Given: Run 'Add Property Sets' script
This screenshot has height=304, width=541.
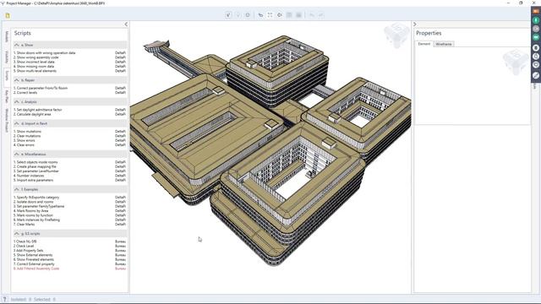Looking at the screenshot, I should pos(28,251).
